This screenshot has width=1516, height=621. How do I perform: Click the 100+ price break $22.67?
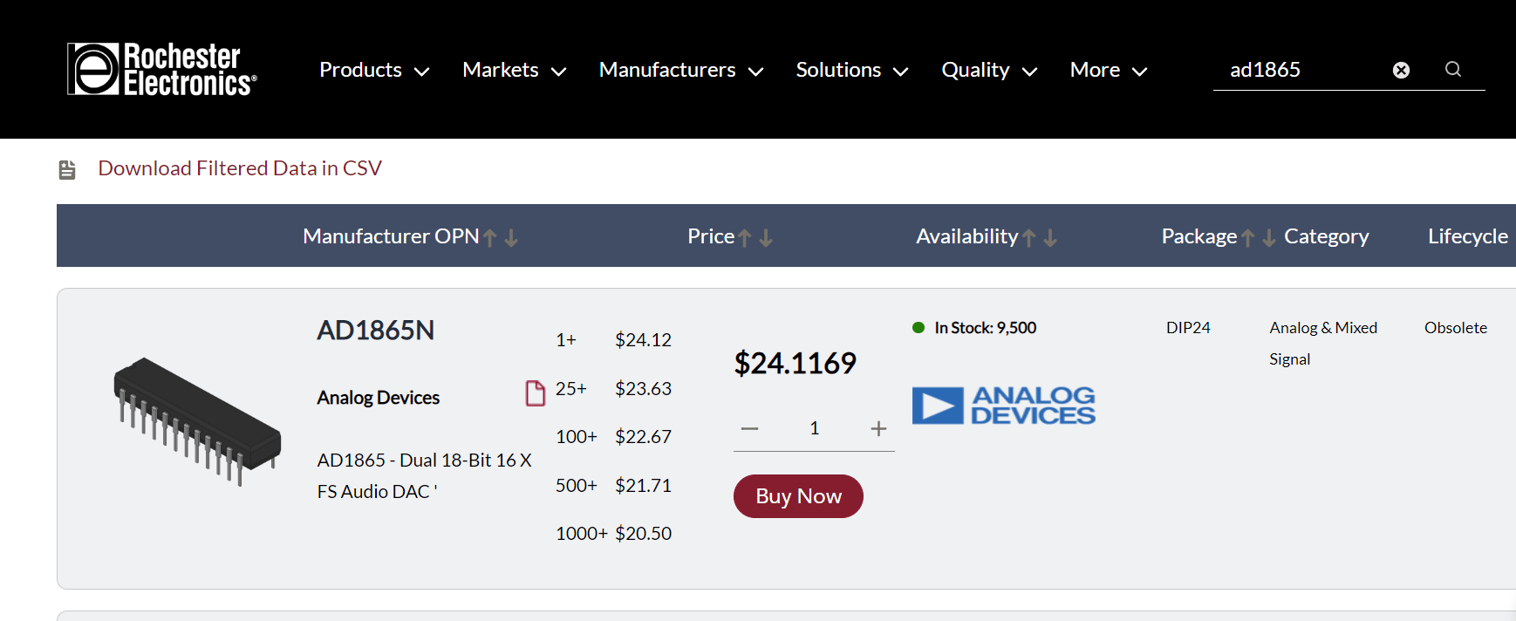(613, 437)
